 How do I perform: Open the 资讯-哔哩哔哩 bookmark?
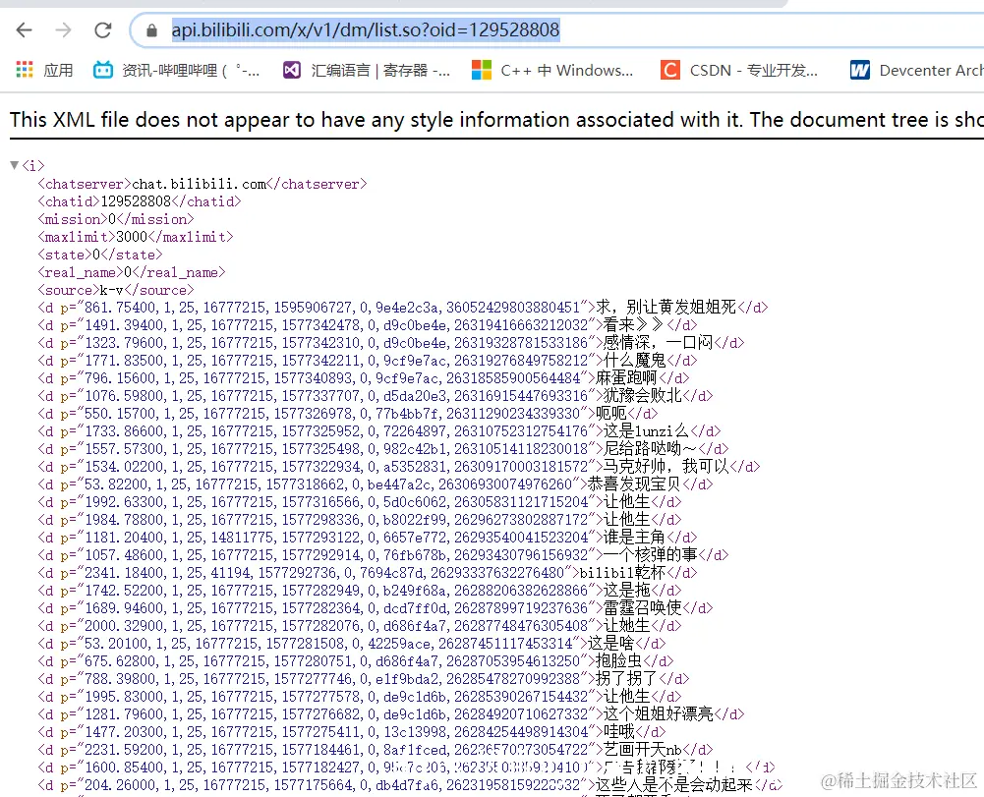(x=190, y=71)
